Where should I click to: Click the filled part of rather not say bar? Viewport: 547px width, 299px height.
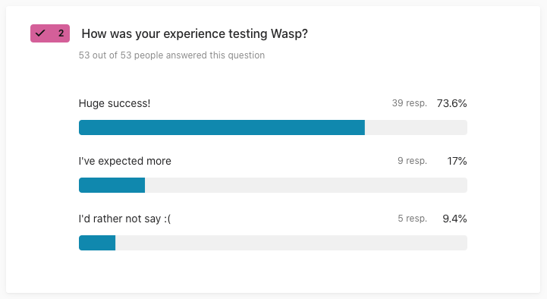(97, 243)
